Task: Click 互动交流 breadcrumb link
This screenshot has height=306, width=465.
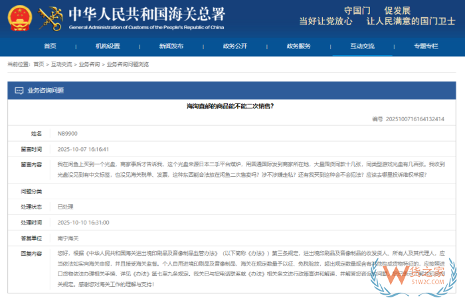Action: [61, 64]
